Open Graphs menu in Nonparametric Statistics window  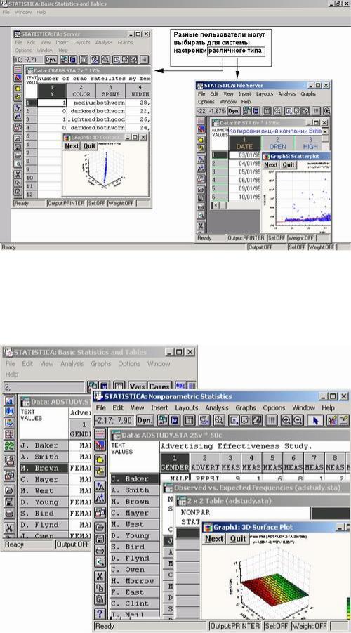click(x=246, y=407)
